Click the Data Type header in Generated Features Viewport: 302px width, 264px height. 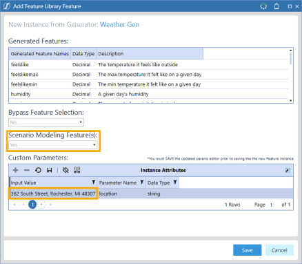tap(83, 54)
